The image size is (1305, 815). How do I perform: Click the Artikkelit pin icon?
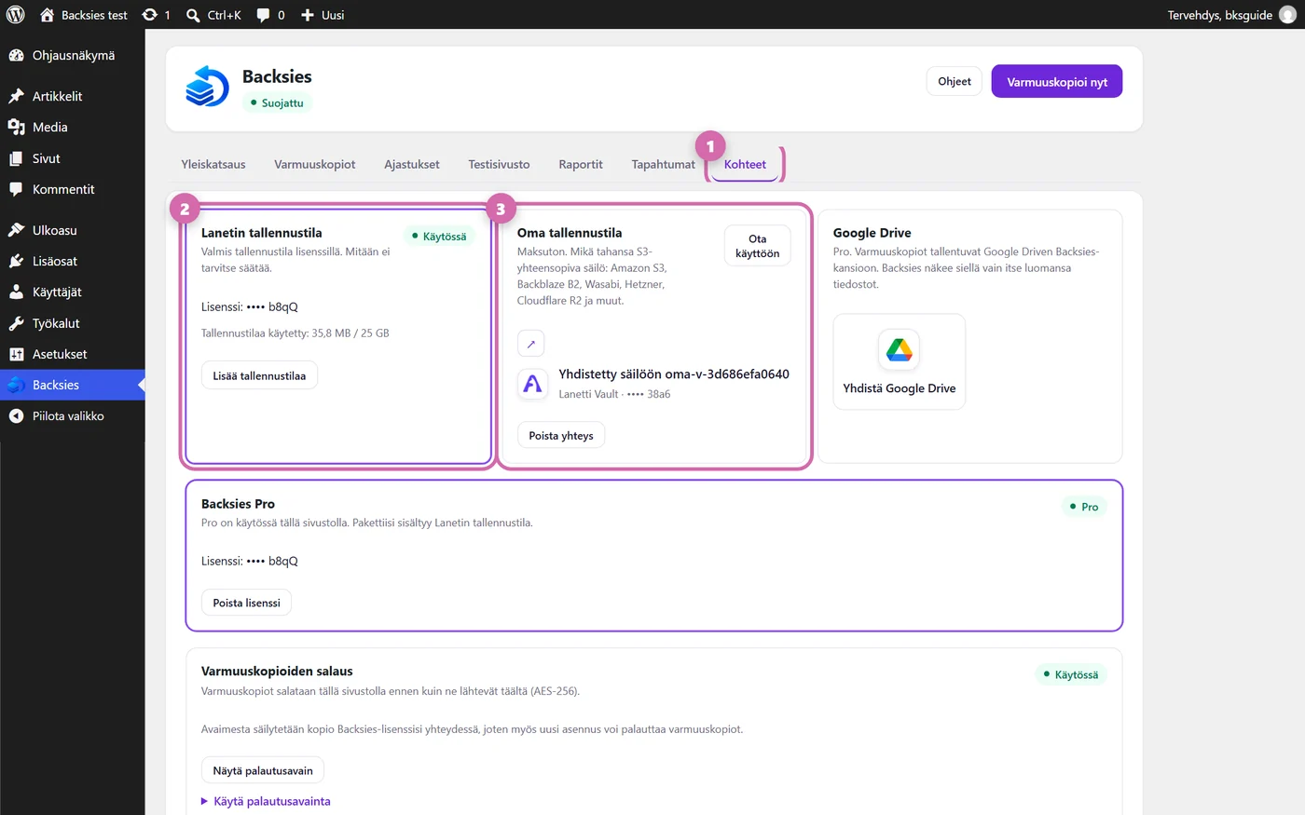tap(16, 96)
